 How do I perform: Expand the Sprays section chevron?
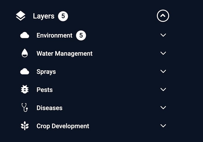(163, 71)
